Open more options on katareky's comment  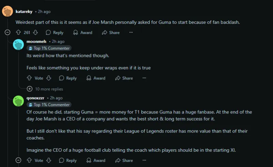tap(131, 32)
